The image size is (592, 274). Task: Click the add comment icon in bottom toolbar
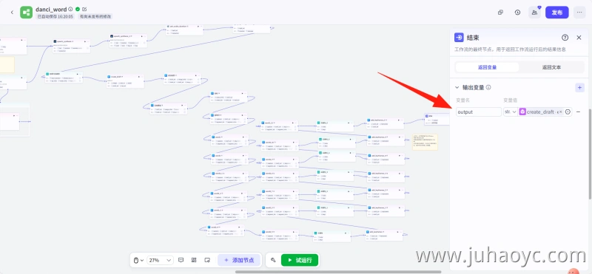181,260
